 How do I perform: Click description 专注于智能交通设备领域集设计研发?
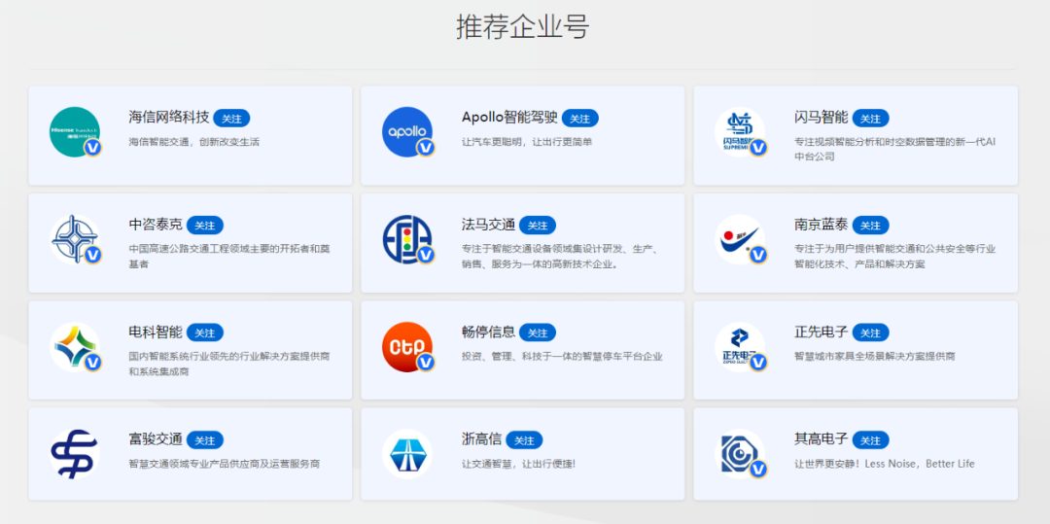560,257
